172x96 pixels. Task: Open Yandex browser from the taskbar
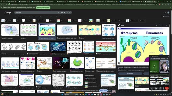click(95, 94)
